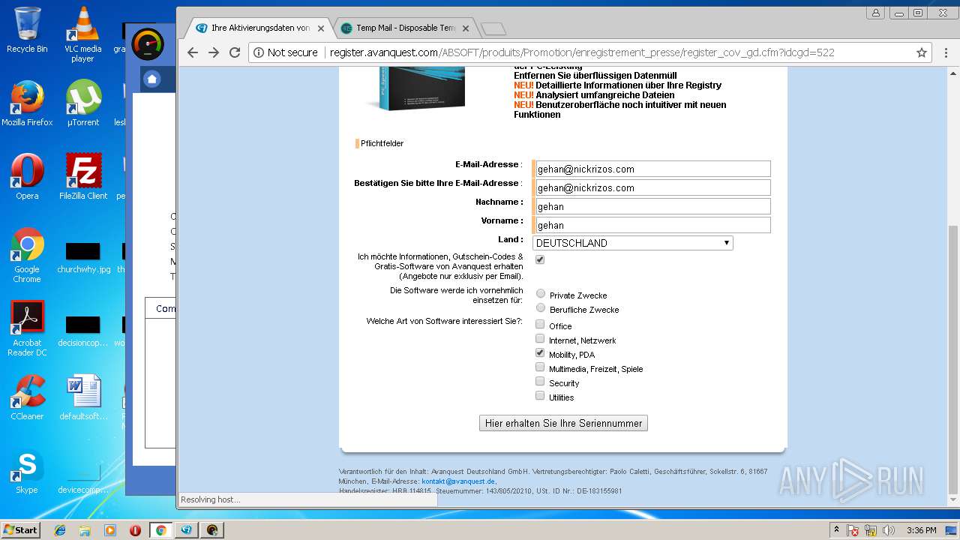Open µTorrent desktop shortcut
The height and width of the screenshot is (540, 960).
pyautogui.click(x=83, y=103)
